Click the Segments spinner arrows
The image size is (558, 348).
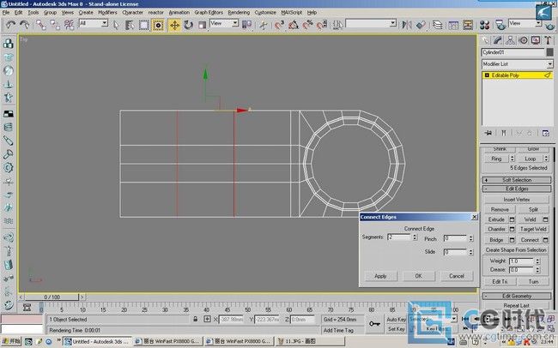[415, 237]
